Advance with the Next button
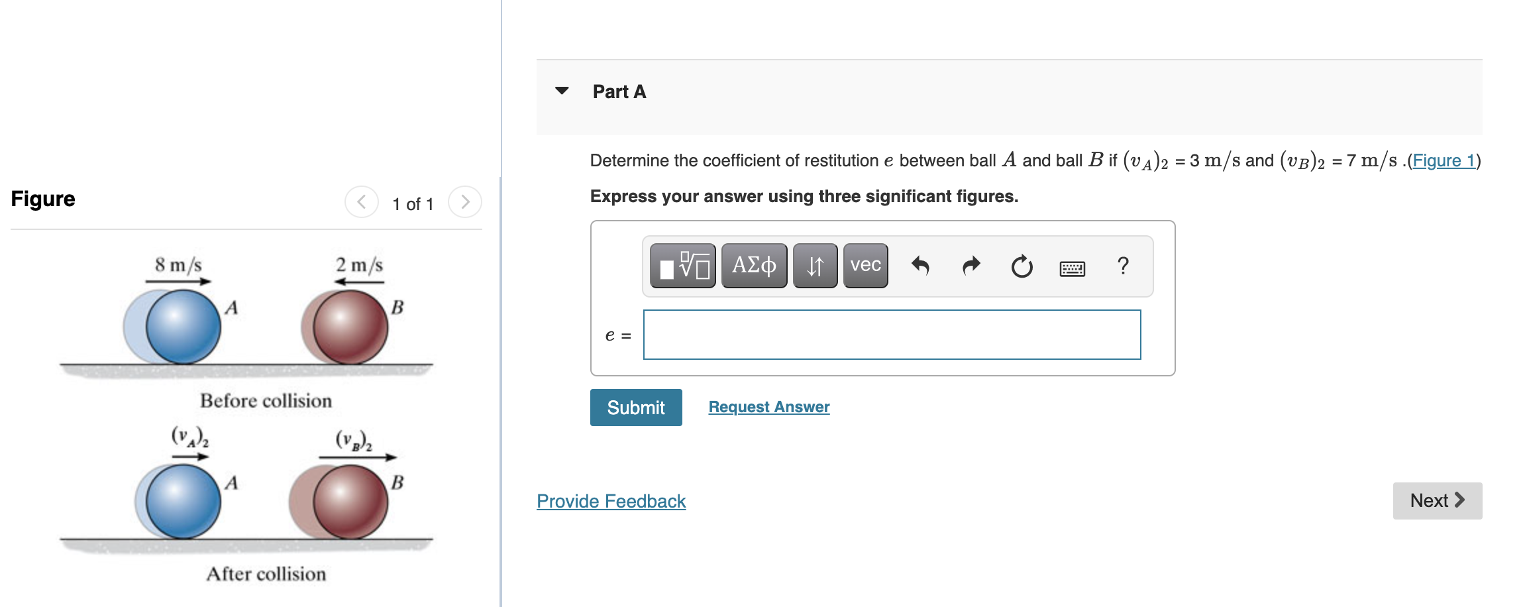 (x=1437, y=500)
